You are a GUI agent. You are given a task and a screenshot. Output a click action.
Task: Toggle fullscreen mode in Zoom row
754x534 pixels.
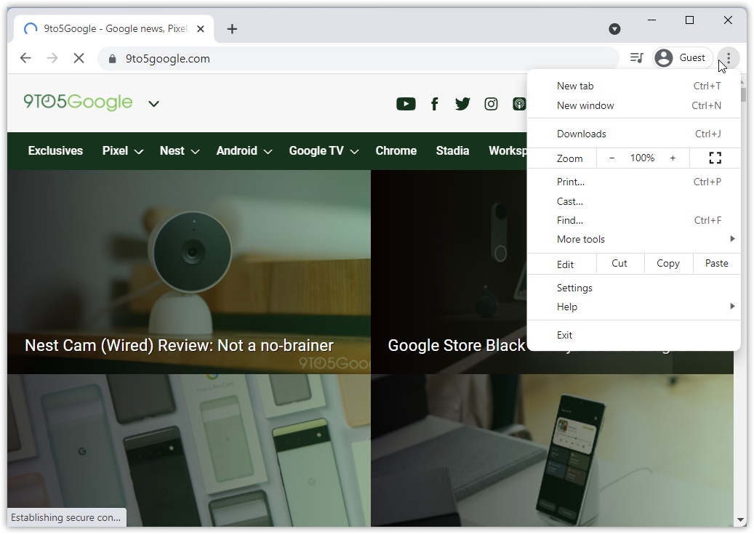pyautogui.click(x=715, y=158)
